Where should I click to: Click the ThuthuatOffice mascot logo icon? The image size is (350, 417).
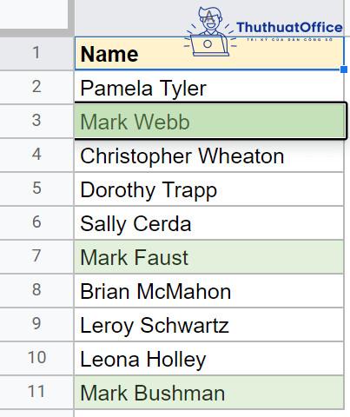coord(210,32)
